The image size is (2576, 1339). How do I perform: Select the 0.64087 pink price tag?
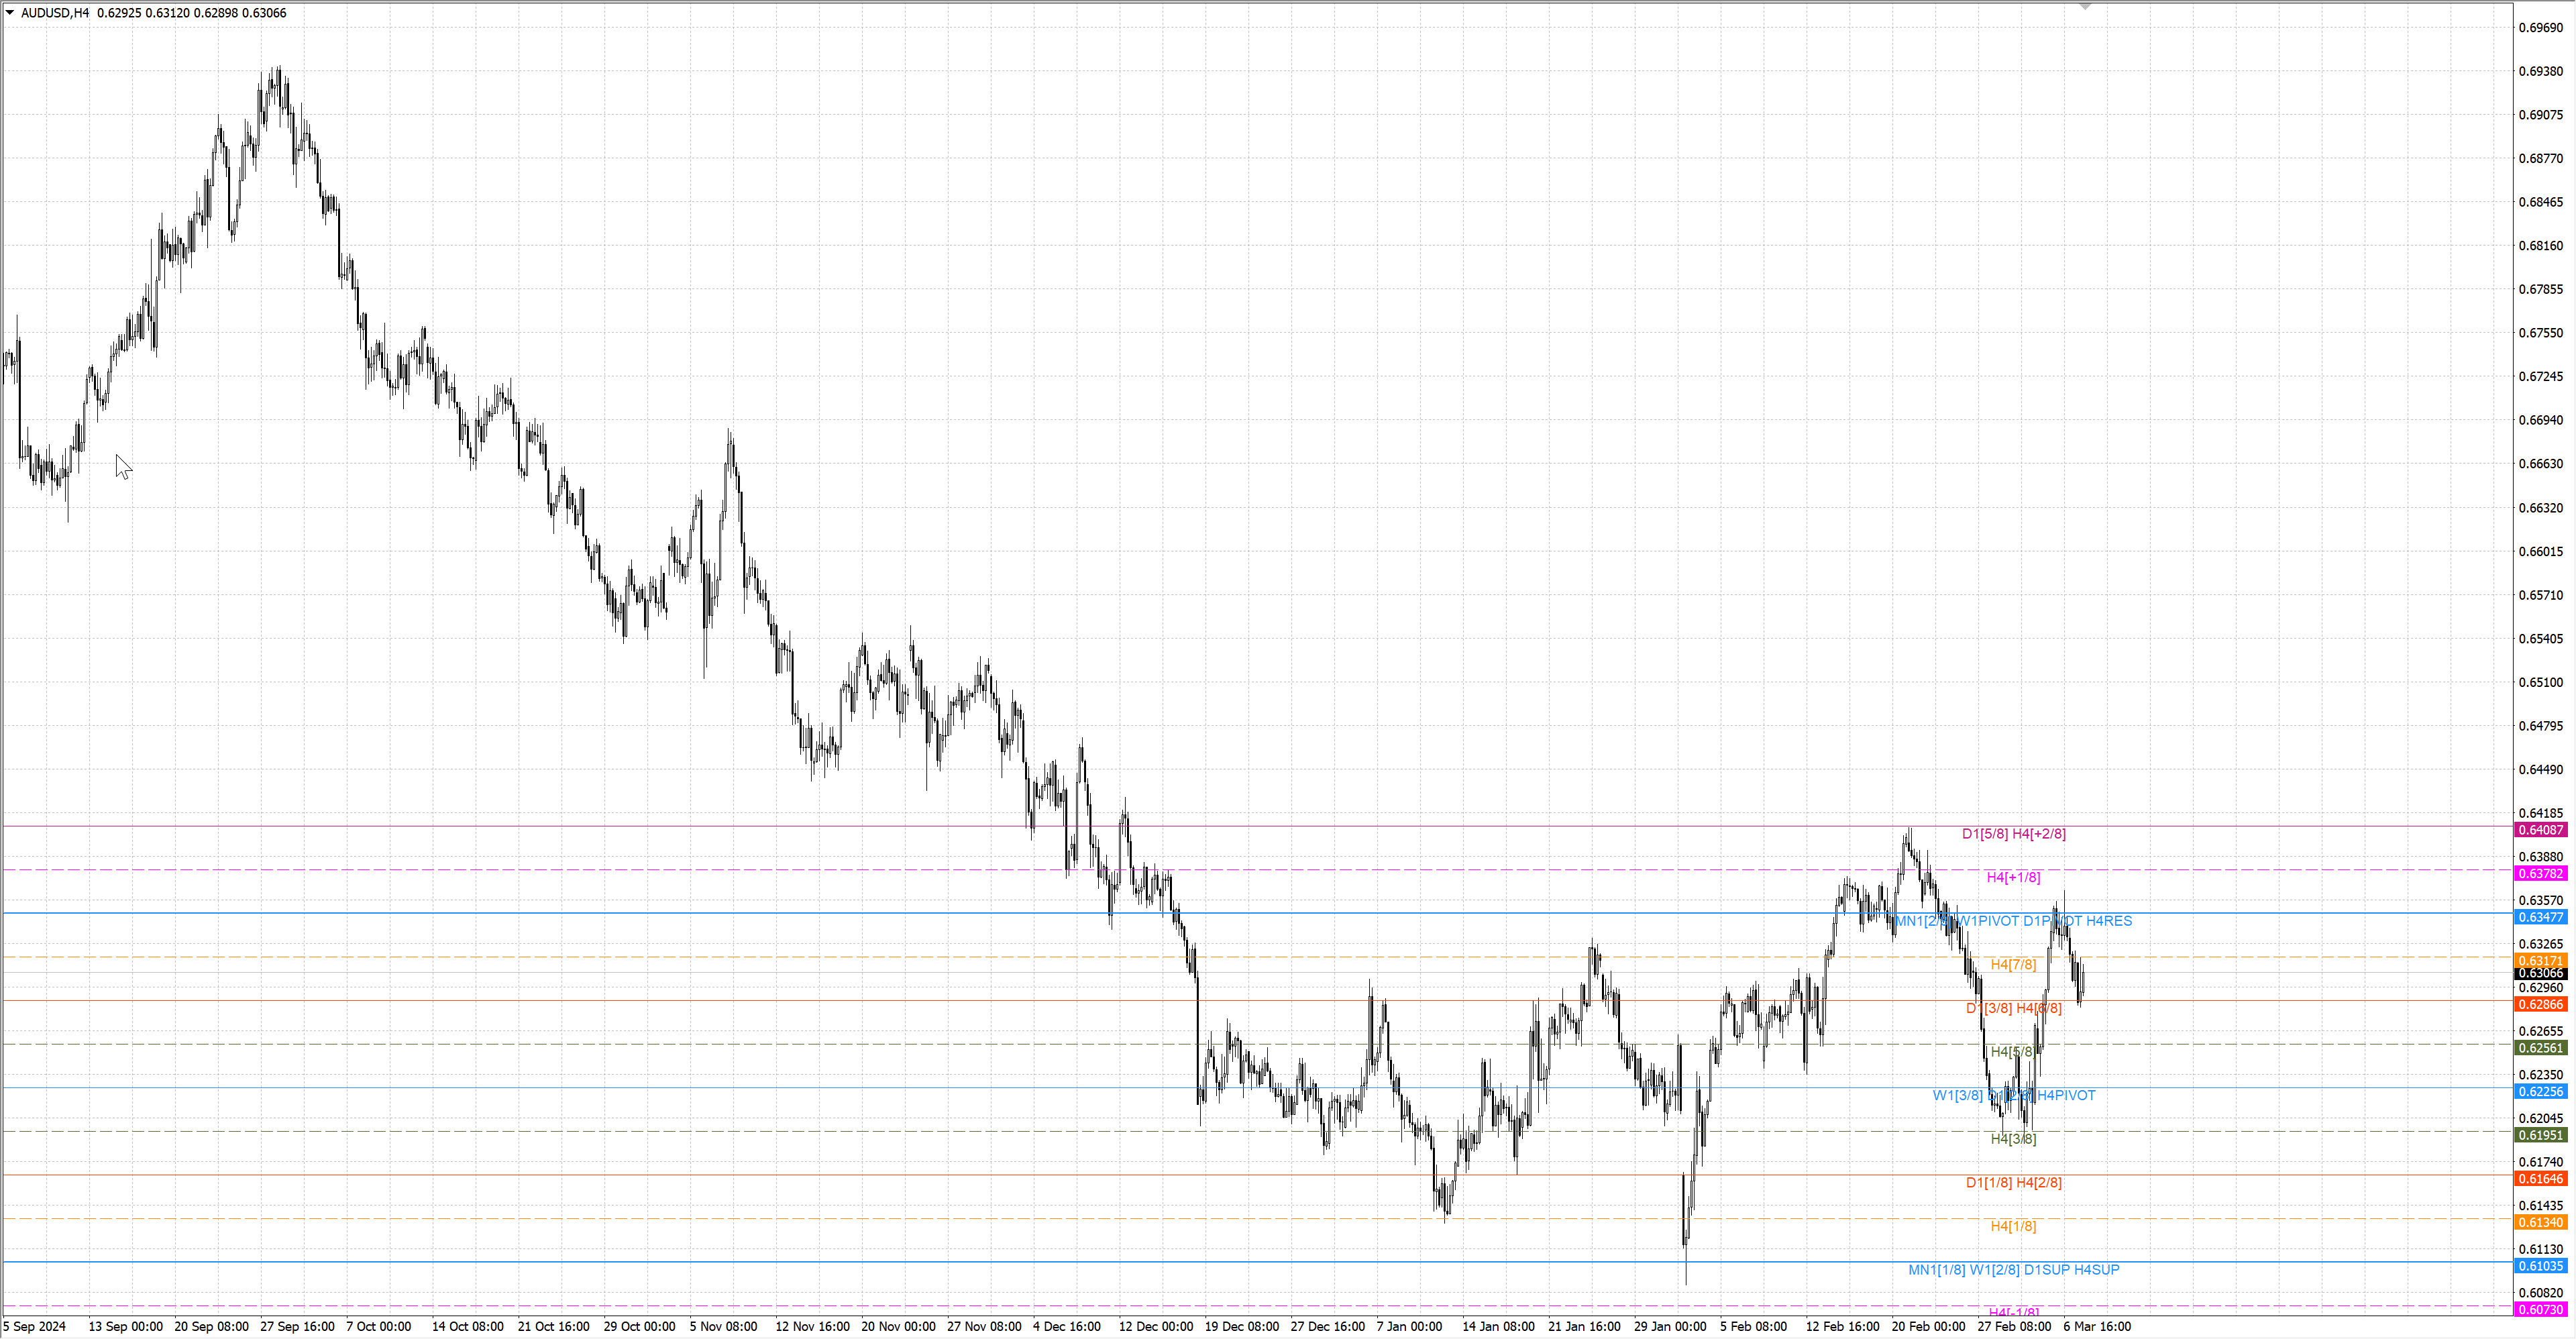click(x=2540, y=830)
